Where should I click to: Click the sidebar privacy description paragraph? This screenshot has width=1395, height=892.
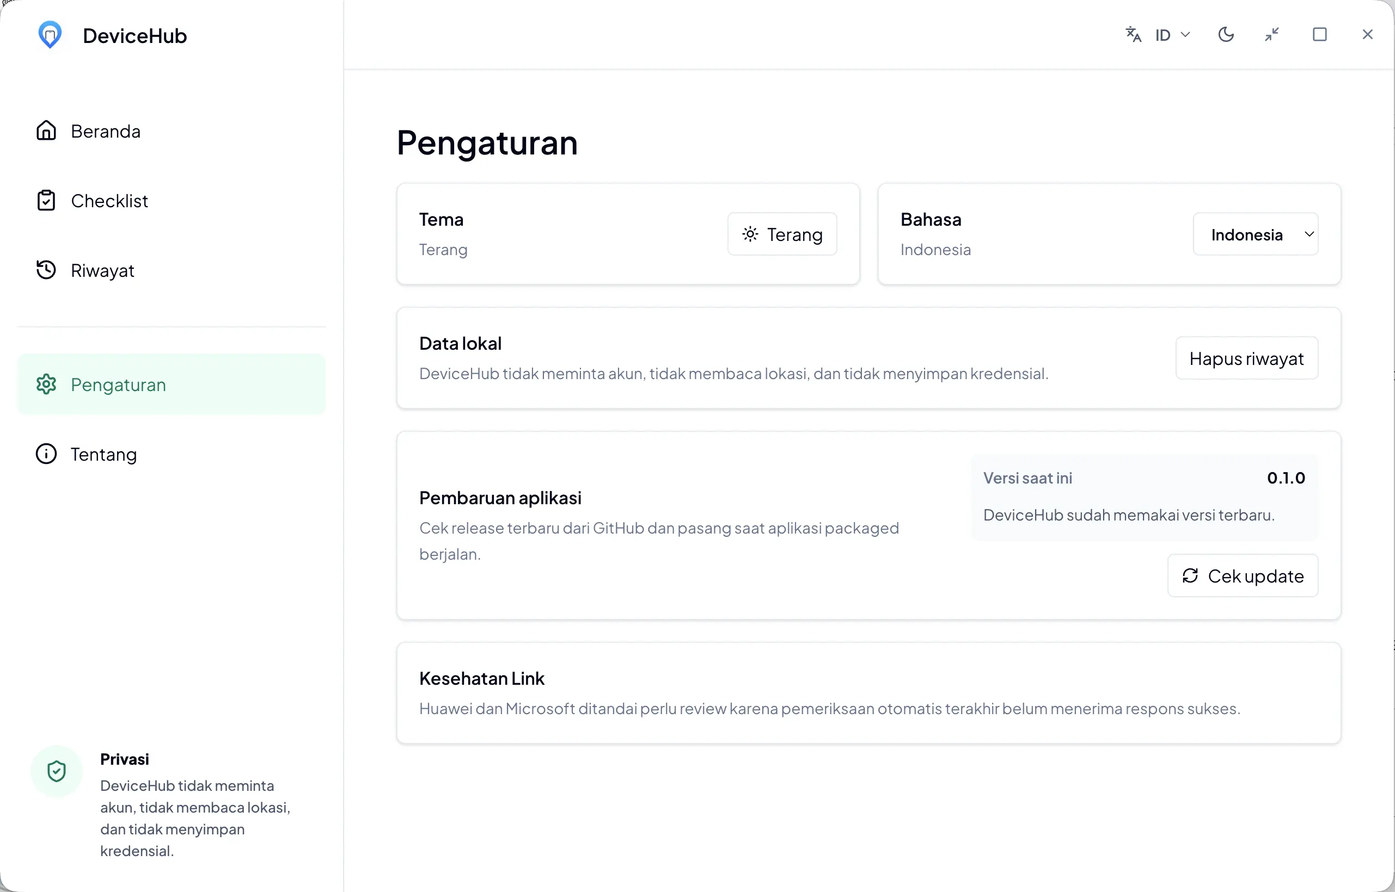pos(195,818)
